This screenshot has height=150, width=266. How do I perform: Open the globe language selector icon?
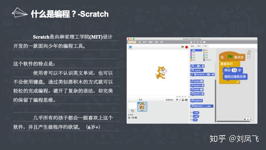140,42
